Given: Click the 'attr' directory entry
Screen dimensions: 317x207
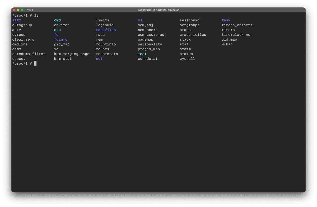Looking at the screenshot, I should click(17, 20).
